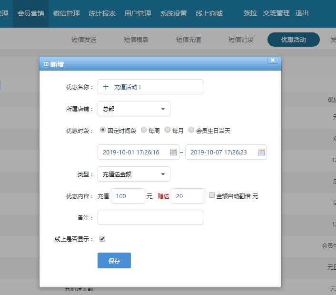This screenshot has width=336, height=295.
Task: Open end date calendar picker icon
Action: 261,152
